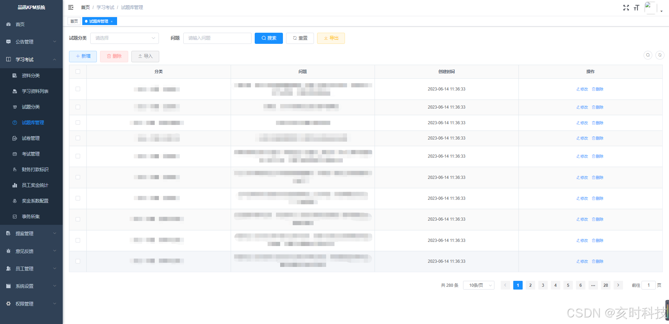Click the 权限管理 gear icon

pos(8,304)
